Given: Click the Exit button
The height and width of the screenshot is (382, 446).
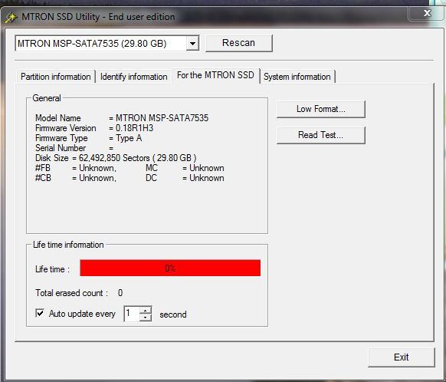Looking at the screenshot, I should [401, 357].
